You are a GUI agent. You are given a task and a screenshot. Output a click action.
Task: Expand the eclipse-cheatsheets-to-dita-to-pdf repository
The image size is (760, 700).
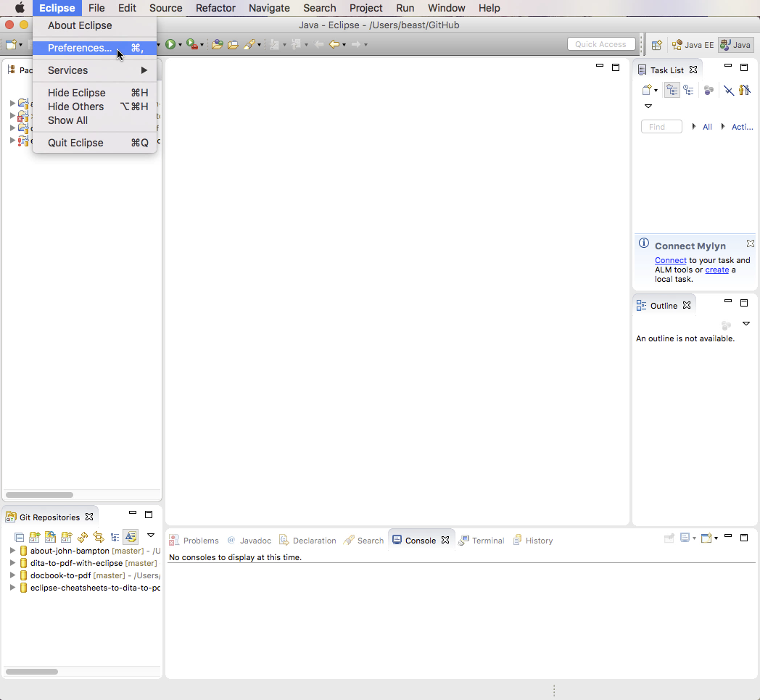coord(12,588)
